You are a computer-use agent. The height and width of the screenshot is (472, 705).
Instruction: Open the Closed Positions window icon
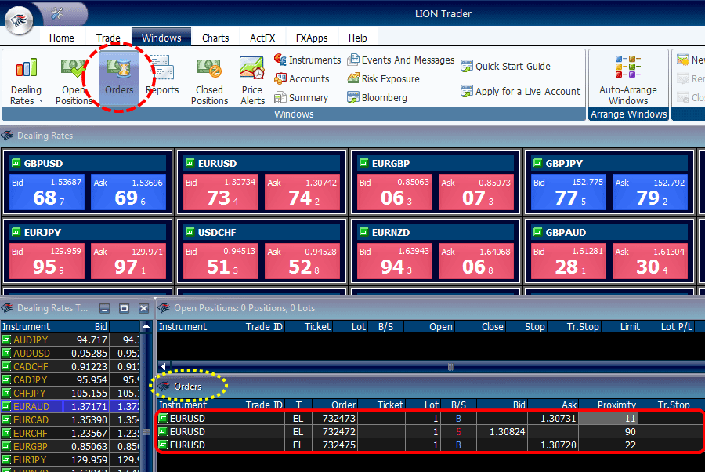pos(209,68)
